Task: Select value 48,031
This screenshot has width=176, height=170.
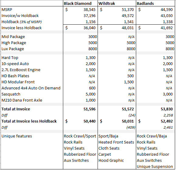Action: click(x=128, y=28)
